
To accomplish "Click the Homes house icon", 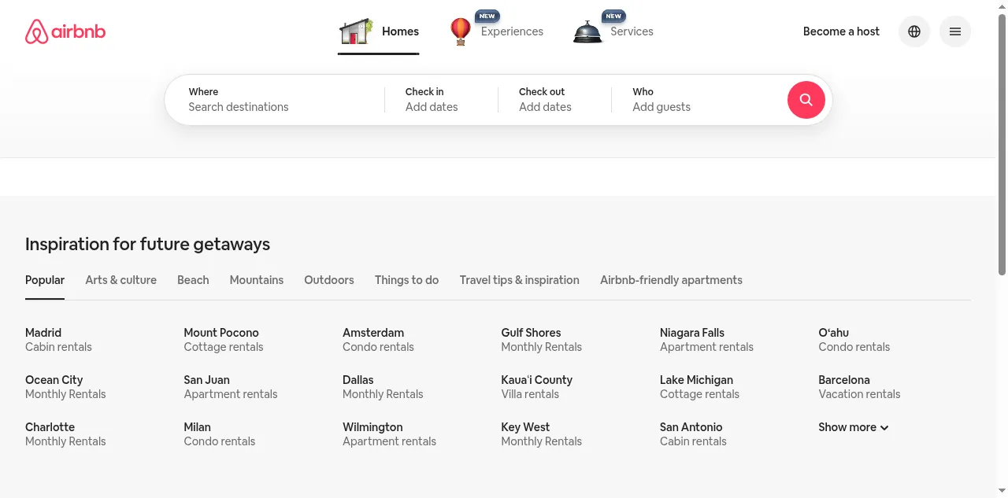I will (355, 31).
